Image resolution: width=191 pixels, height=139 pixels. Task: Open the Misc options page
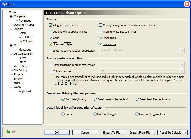[16, 45]
